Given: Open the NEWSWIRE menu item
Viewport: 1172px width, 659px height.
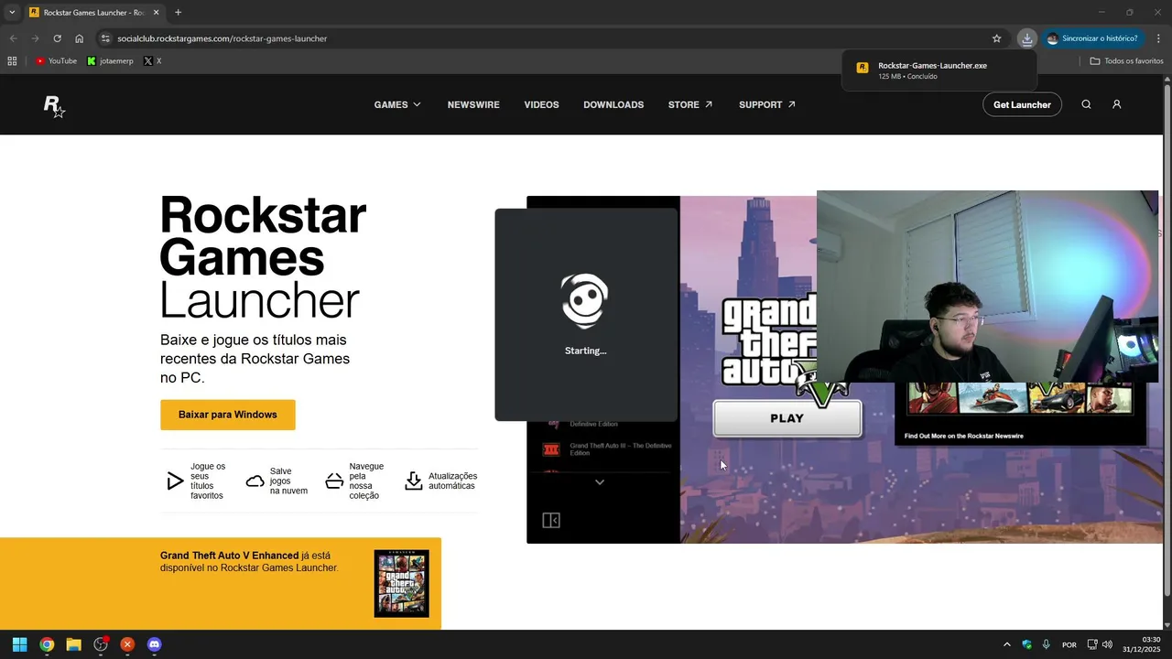Looking at the screenshot, I should (x=473, y=104).
